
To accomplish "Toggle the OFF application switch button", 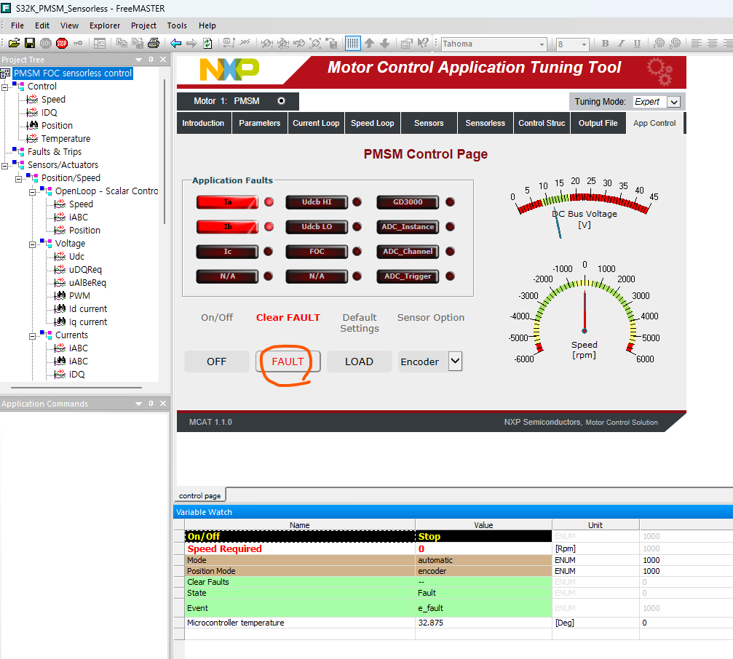I will pos(216,362).
